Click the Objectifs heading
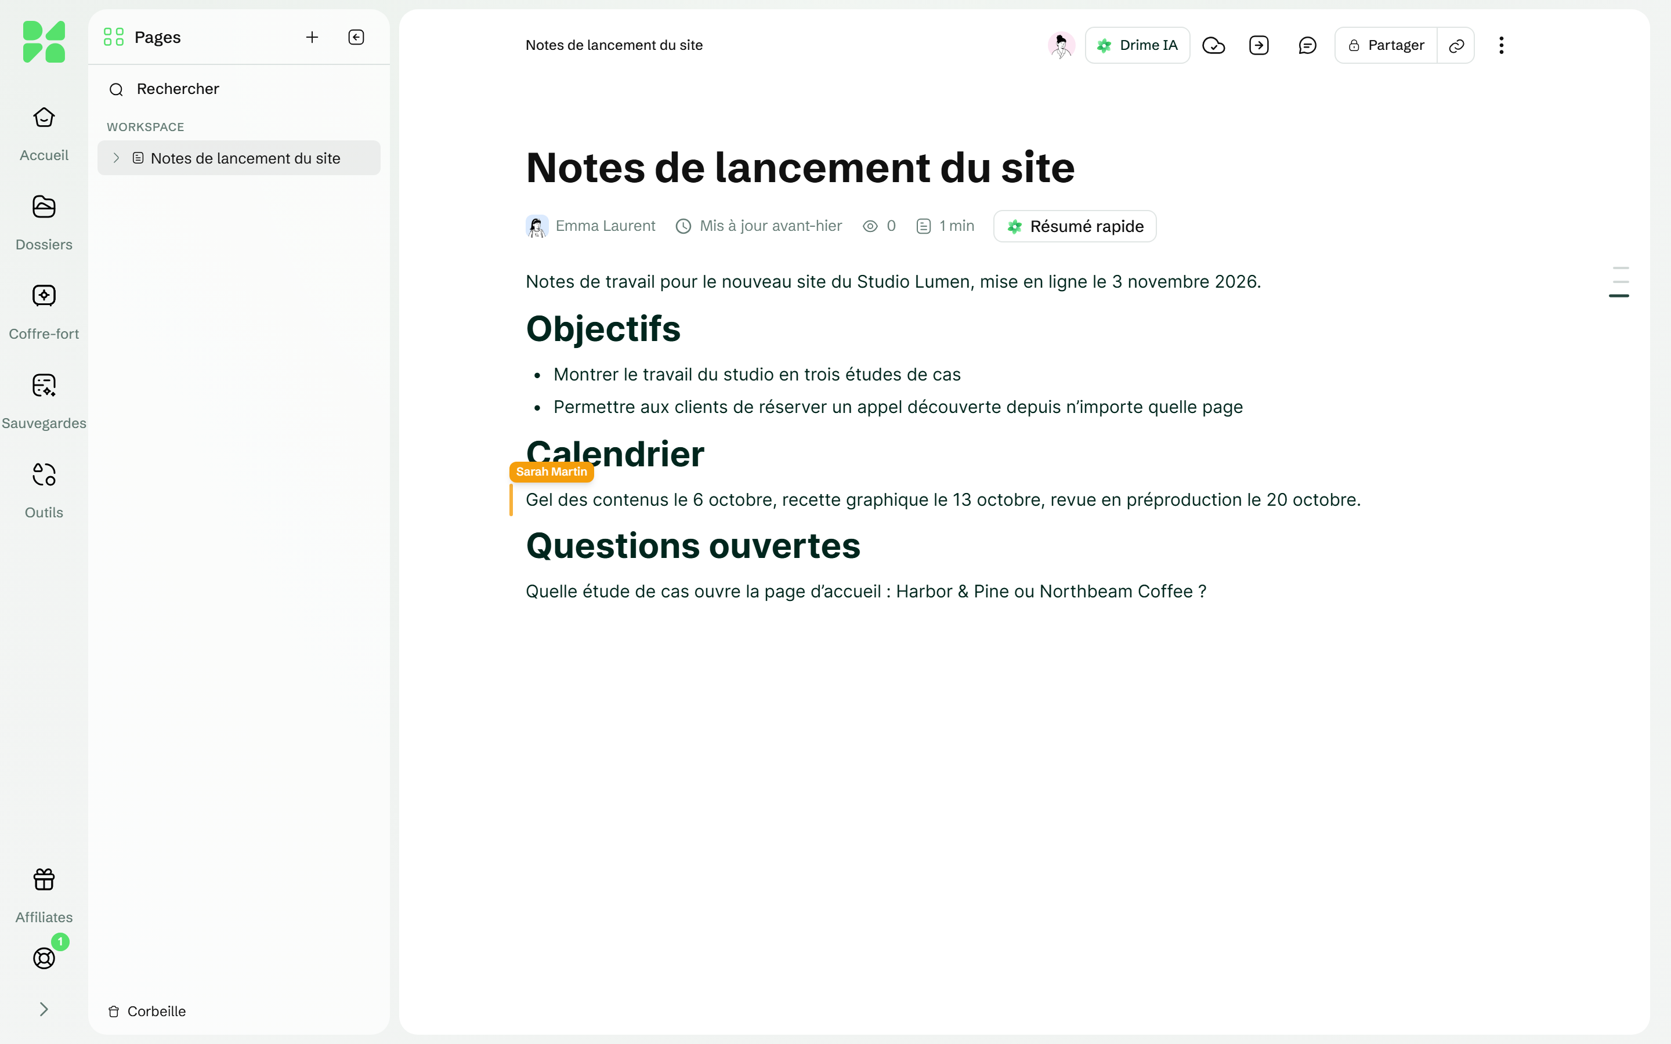1671x1044 pixels. [x=603, y=329]
